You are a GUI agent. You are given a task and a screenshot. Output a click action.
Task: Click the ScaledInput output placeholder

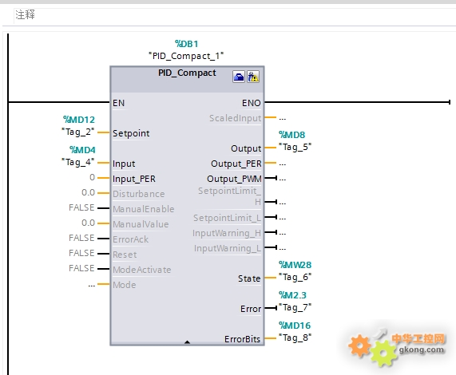pyautogui.click(x=283, y=119)
